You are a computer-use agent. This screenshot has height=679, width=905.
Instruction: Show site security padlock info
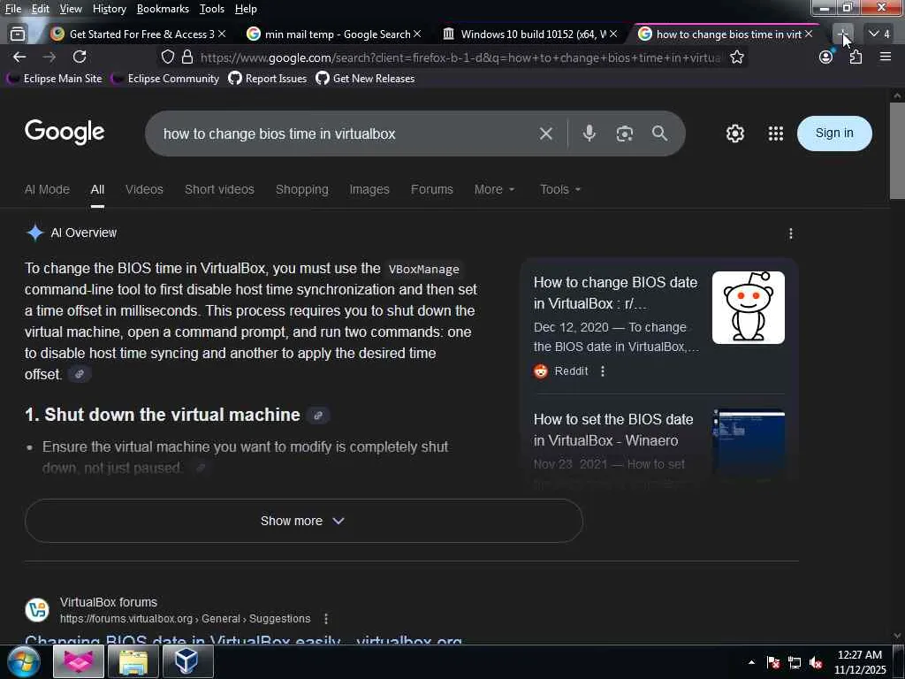pyautogui.click(x=187, y=57)
